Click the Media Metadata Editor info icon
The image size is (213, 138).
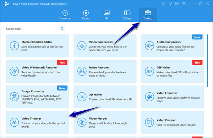click(x=14, y=46)
